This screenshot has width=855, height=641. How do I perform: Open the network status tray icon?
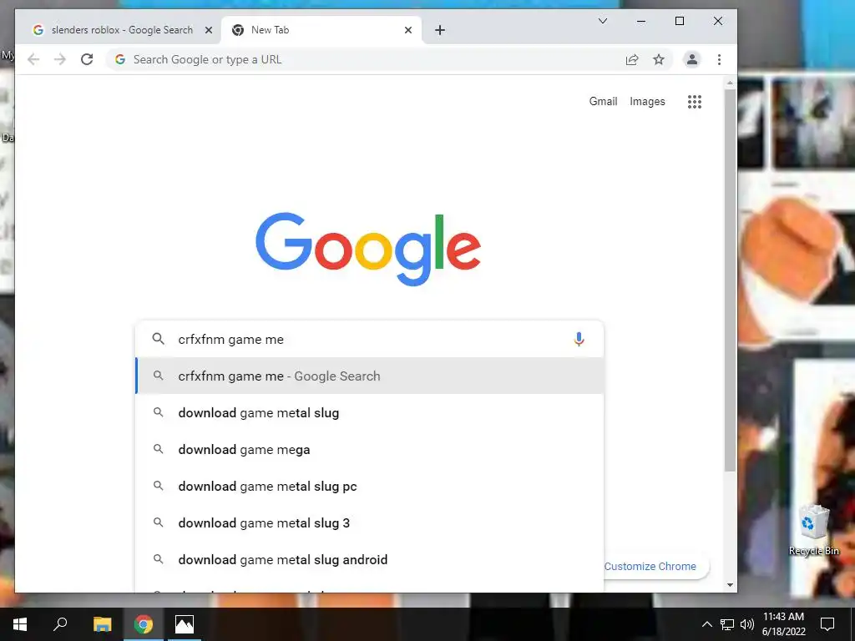click(x=727, y=624)
